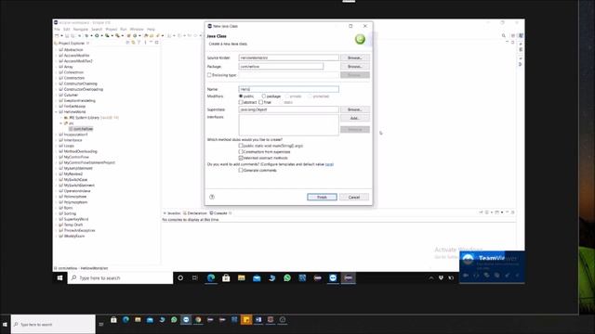Enable the Generate comments checkbox

(x=241, y=171)
